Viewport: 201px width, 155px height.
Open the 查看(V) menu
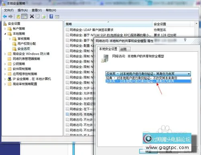tap(37, 10)
